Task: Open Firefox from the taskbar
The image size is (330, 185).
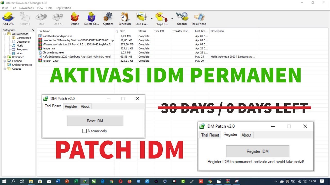Action: (x=129, y=181)
